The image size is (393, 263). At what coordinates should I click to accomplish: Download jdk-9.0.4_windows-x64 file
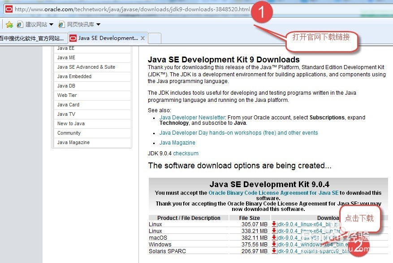tap(312, 244)
